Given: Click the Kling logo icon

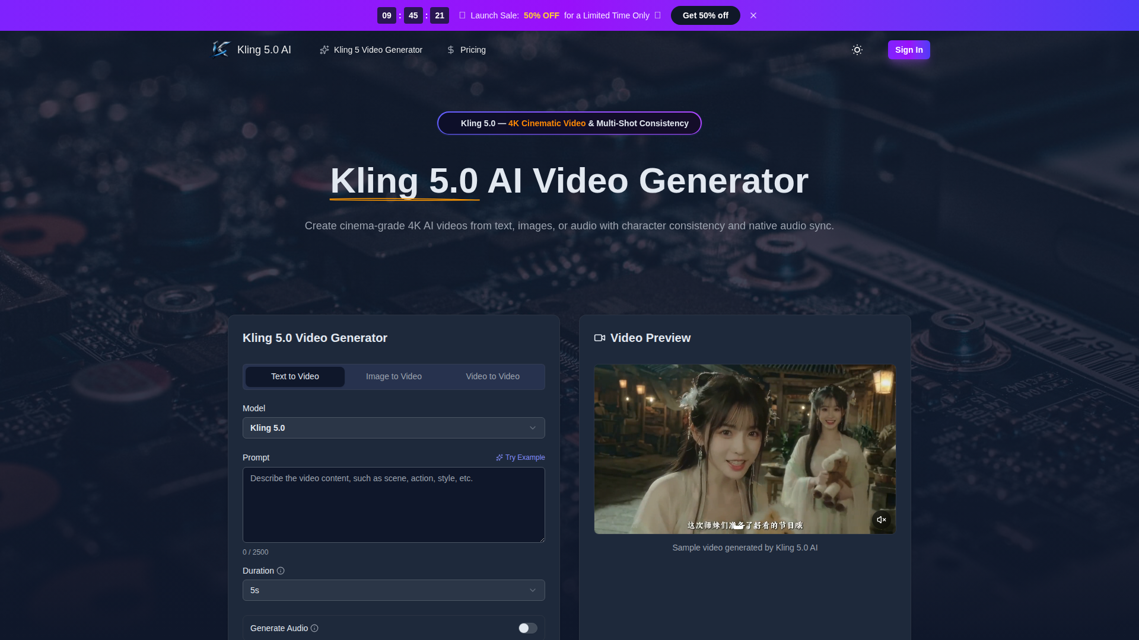Looking at the screenshot, I should (221, 50).
